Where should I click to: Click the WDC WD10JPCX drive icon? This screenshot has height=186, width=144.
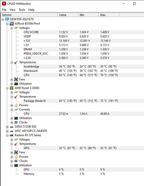12,131
